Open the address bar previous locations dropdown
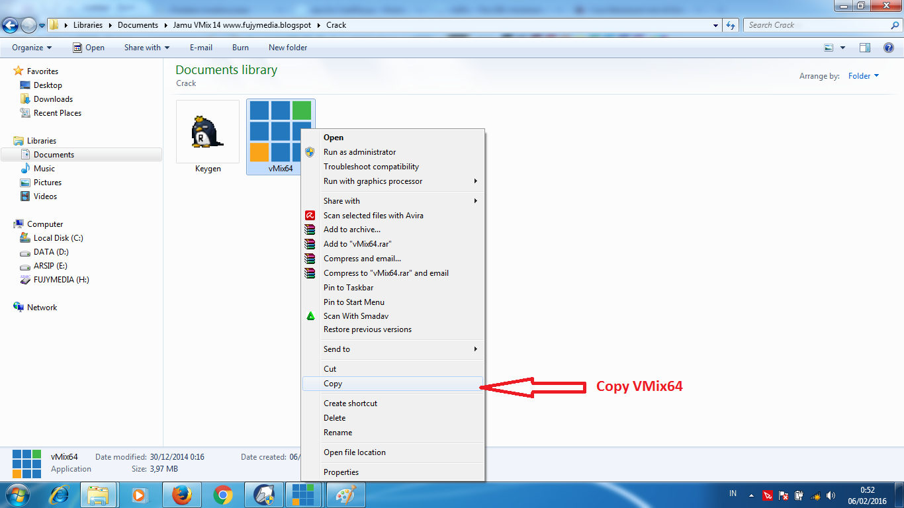This screenshot has height=508, width=904. [716, 25]
